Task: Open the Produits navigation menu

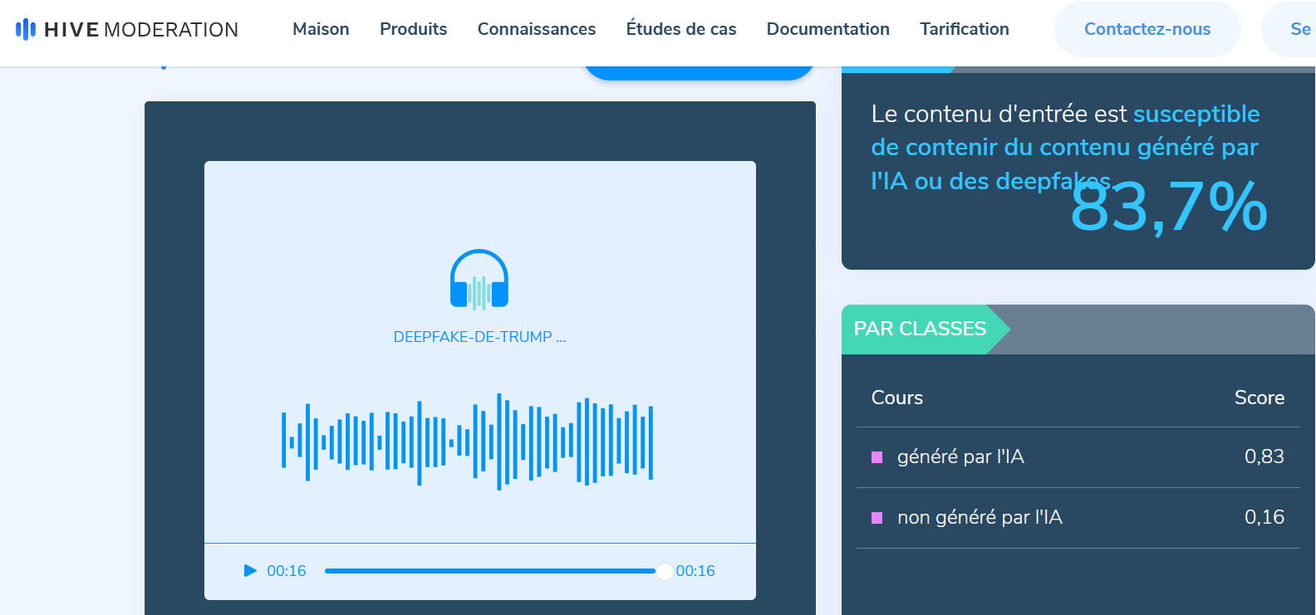Action: pyautogui.click(x=413, y=29)
